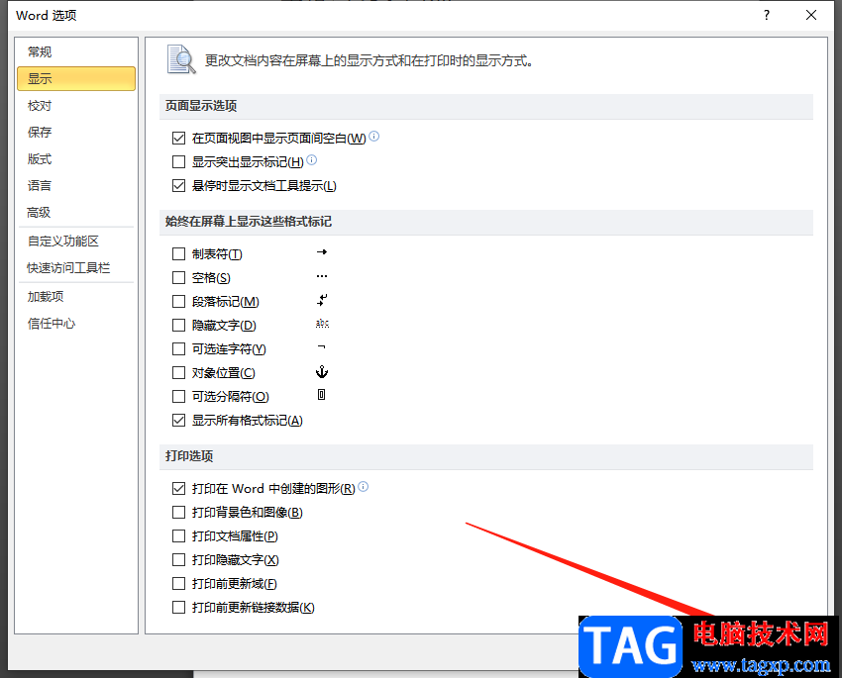Enable 打印文档属性 checkbox
Viewport: 842px width, 678px height.
pos(179,535)
